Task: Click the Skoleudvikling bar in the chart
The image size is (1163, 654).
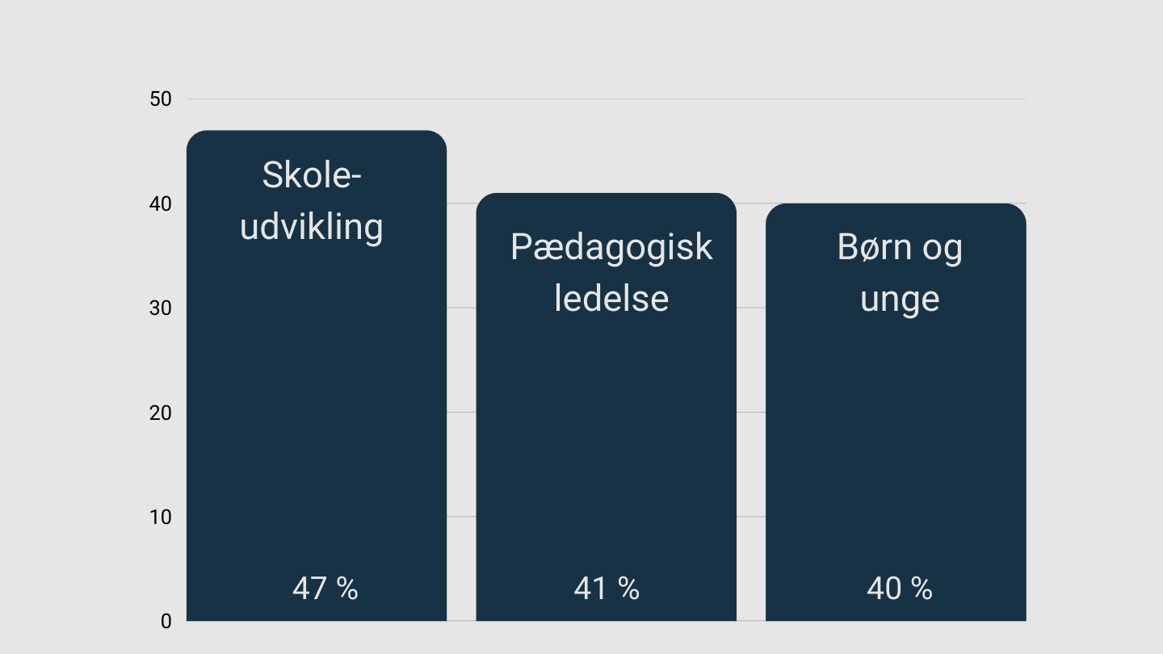Action: click(x=317, y=404)
